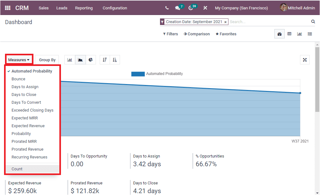The height and width of the screenshot is (195, 320).
Task: Enable the Bounce measure
Action: (18, 79)
